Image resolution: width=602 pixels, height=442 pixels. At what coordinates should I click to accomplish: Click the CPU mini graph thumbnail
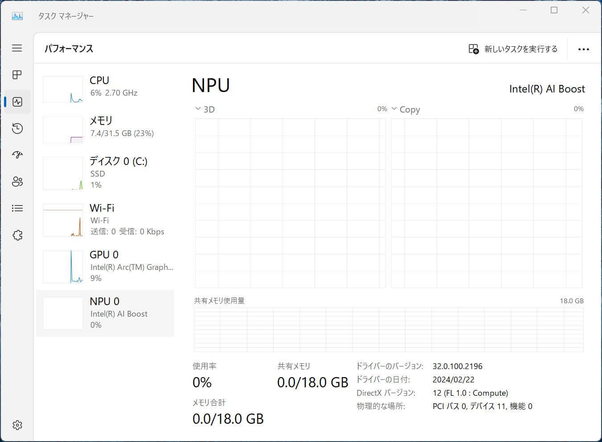[63, 89]
